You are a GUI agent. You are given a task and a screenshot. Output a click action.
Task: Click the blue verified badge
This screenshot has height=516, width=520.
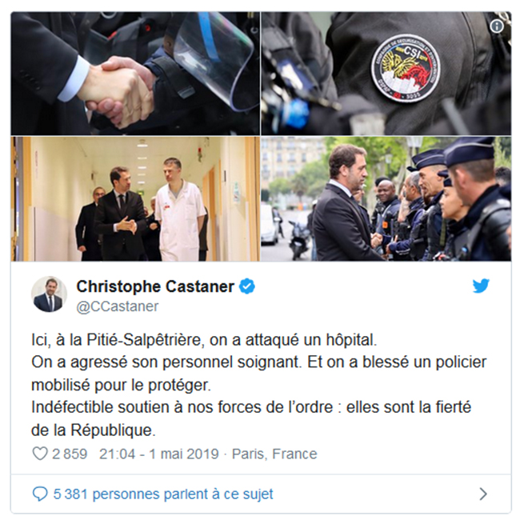[247, 286]
